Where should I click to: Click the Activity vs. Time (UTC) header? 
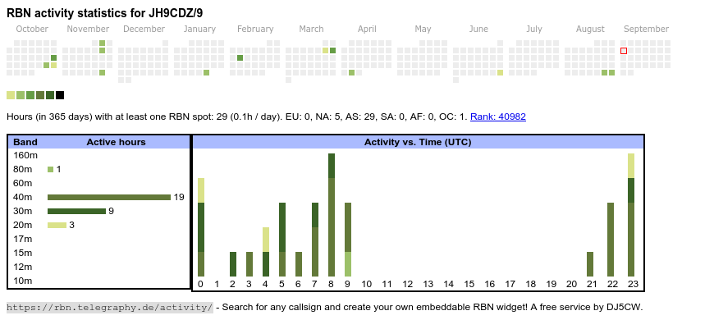[418, 142]
